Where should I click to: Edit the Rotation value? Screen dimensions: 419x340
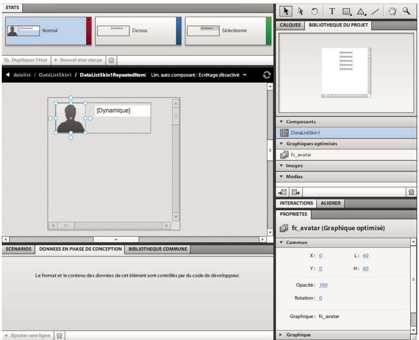coord(320,298)
